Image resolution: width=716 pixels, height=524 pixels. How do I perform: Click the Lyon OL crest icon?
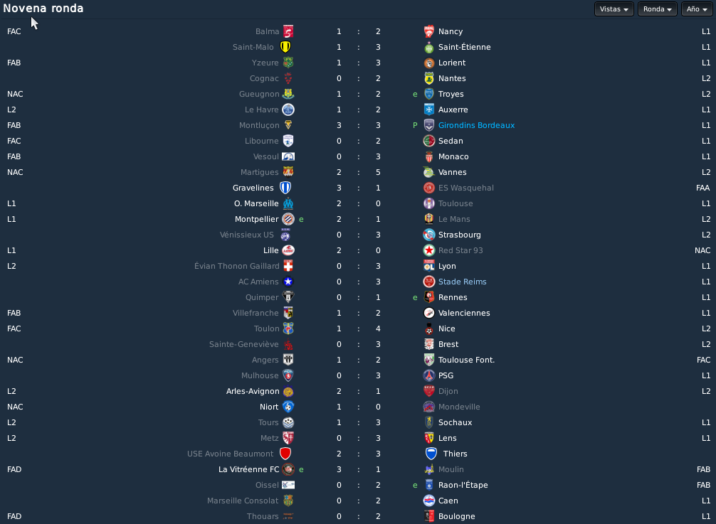[x=428, y=266]
